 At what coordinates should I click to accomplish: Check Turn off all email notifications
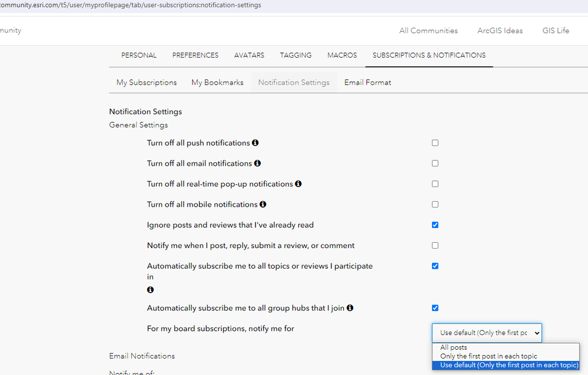pos(435,163)
